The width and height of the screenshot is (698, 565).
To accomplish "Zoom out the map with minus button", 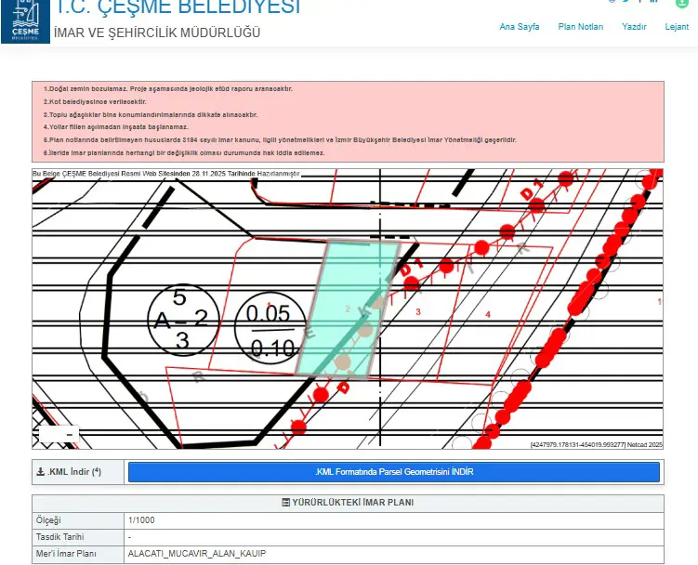I will point(70,435).
